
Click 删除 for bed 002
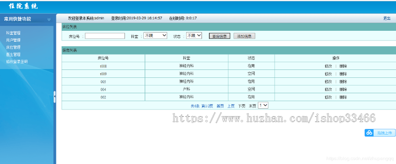(343, 97)
